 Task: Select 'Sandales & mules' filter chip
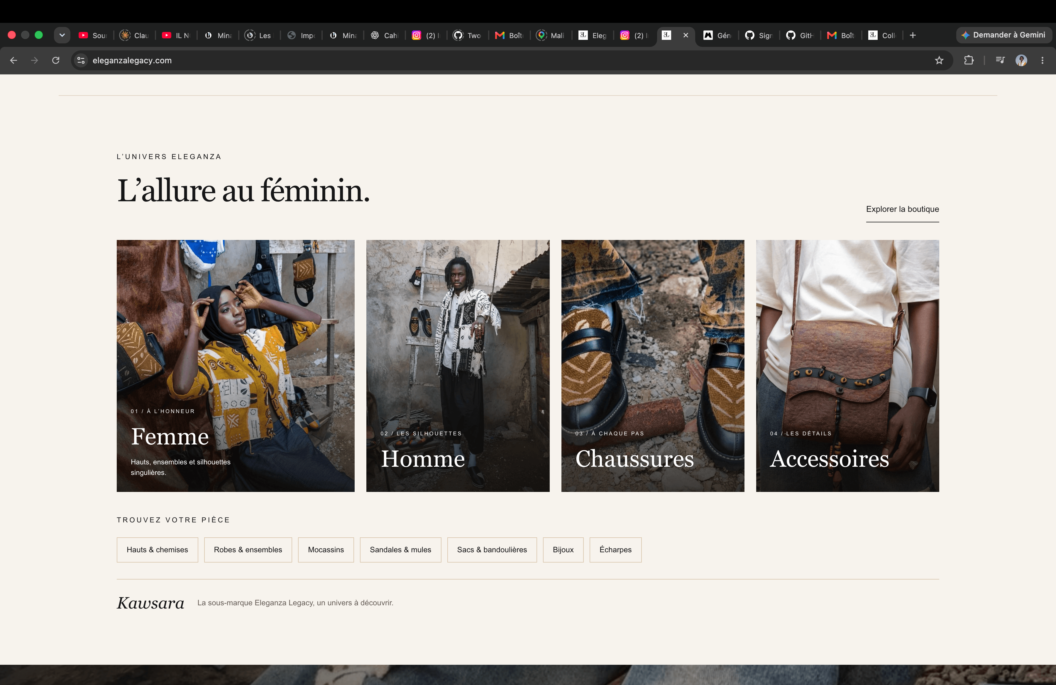401,550
